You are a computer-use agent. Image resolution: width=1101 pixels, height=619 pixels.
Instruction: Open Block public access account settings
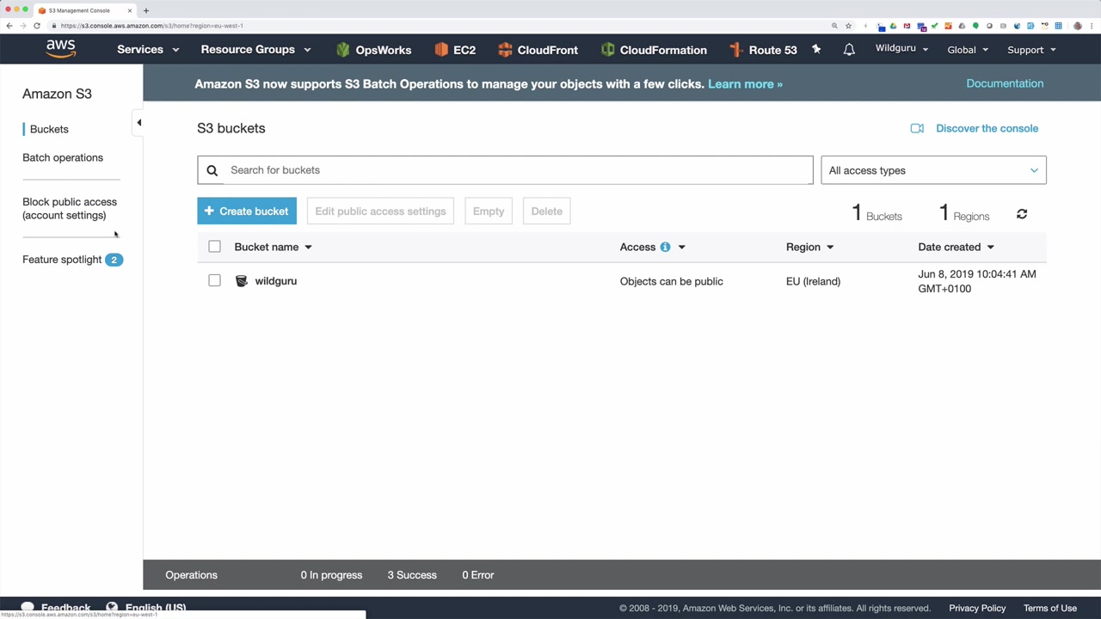70,209
